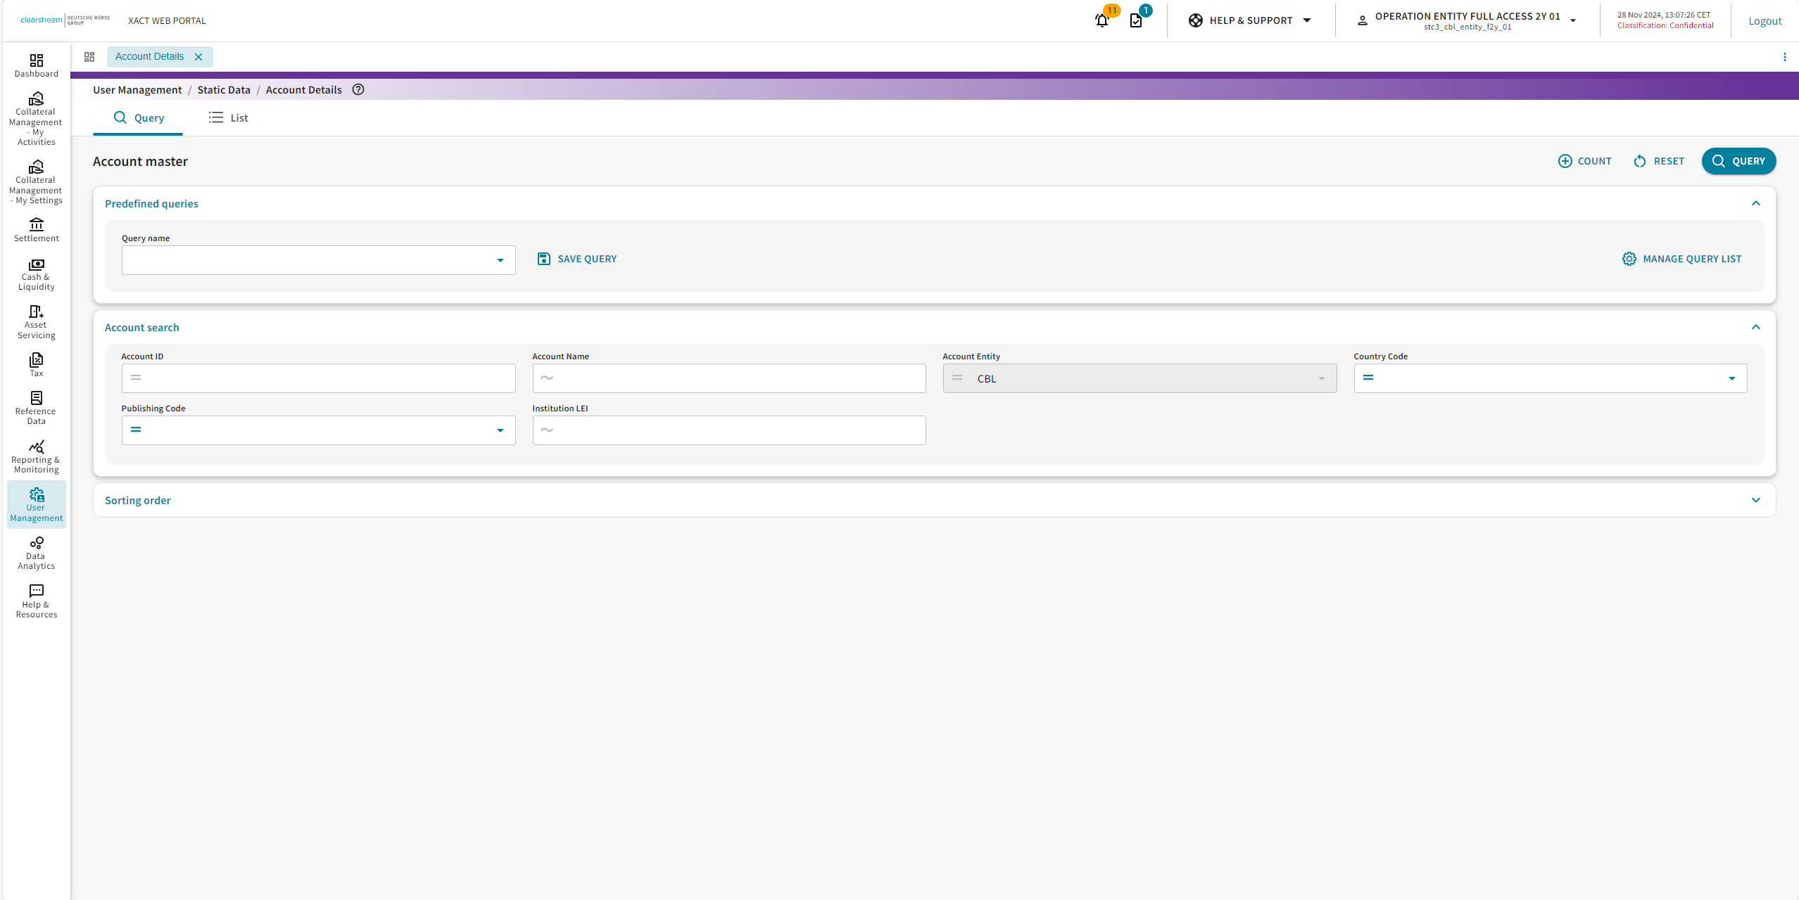Go to Settlement in sidebar
1799x900 pixels.
(36, 230)
